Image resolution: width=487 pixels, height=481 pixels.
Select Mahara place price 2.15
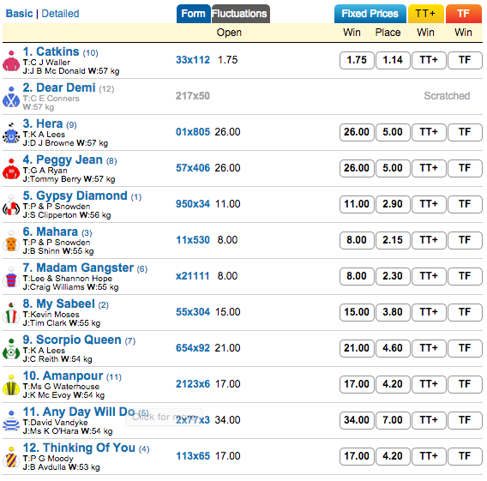tap(393, 240)
